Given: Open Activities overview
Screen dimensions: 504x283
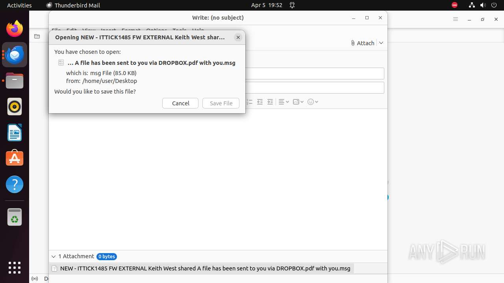Looking at the screenshot, I should tap(19, 5).
